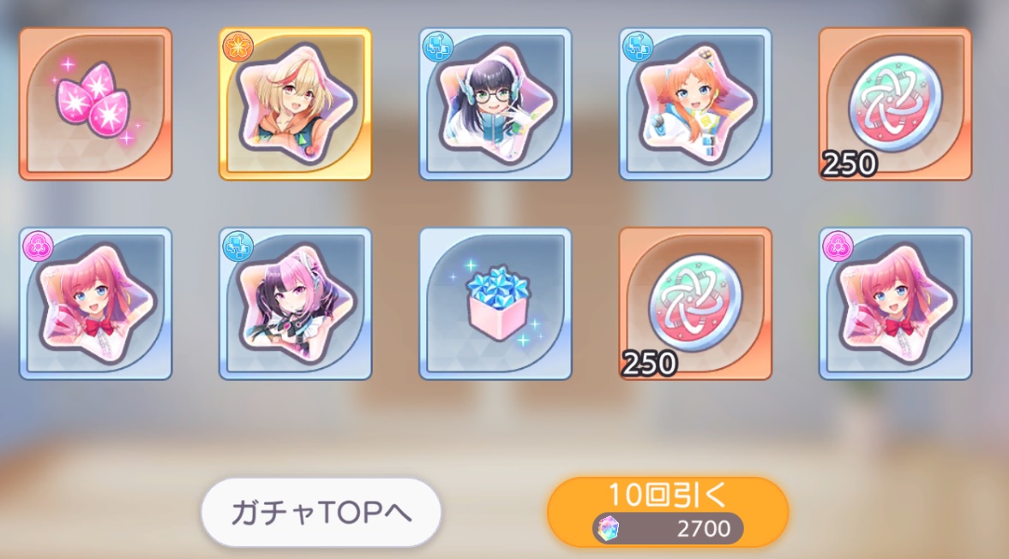Click the 2700 gem cost field
This screenshot has width=1009, height=559.
coord(668,529)
